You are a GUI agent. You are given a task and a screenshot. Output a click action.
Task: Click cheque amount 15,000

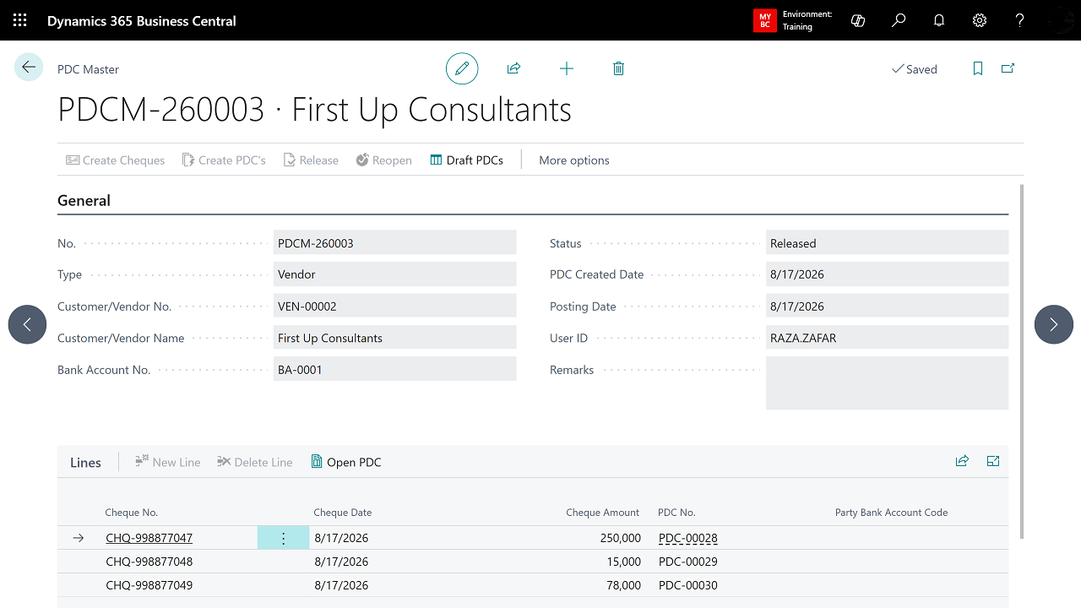(x=623, y=562)
